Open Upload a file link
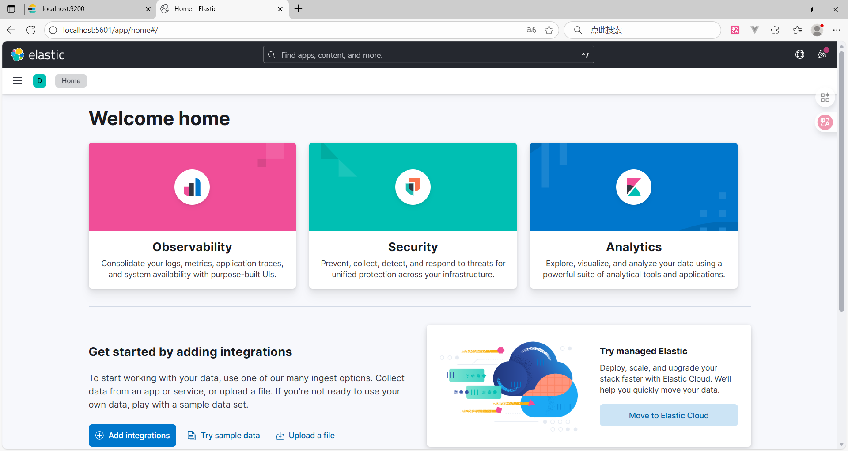Screen dimensions: 848x451 click(306, 436)
